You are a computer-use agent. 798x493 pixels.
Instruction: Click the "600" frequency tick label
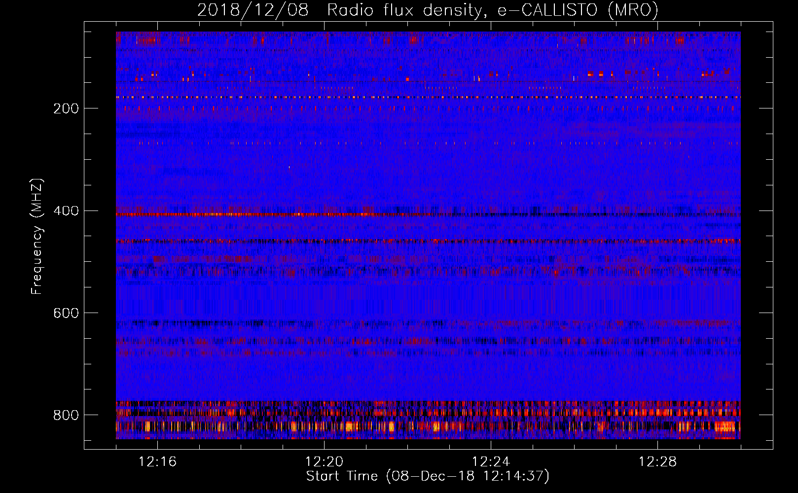click(x=66, y=314)
